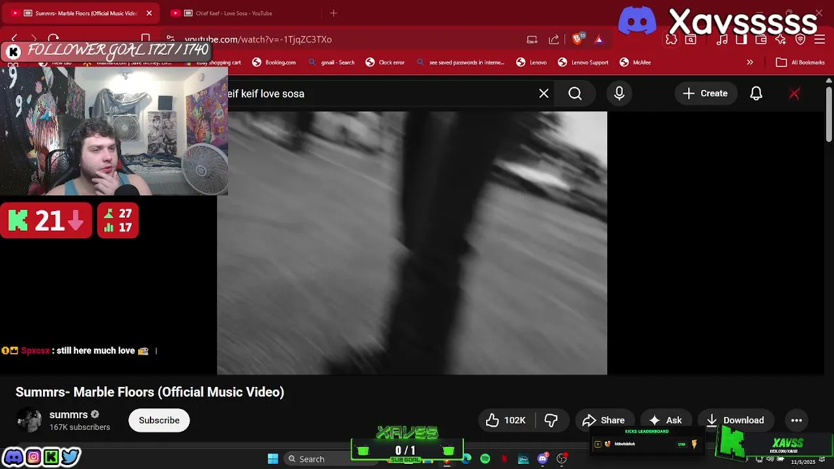Install or cast page via screen icon
Viewport: 834px width, 469px height.
click(x=532, y=39)
